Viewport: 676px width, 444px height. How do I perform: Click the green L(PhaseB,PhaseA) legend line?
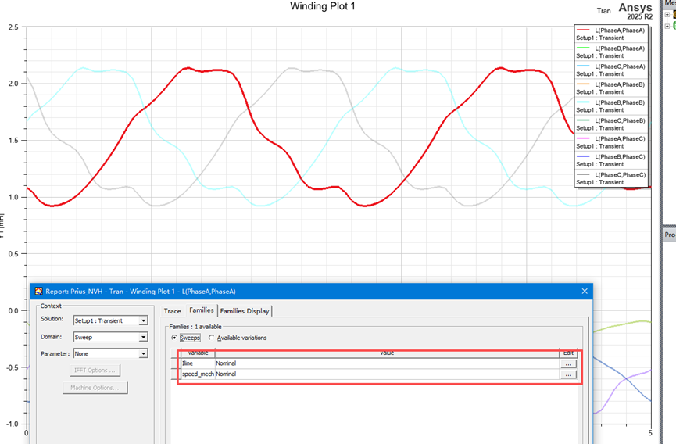pos(583,48)
